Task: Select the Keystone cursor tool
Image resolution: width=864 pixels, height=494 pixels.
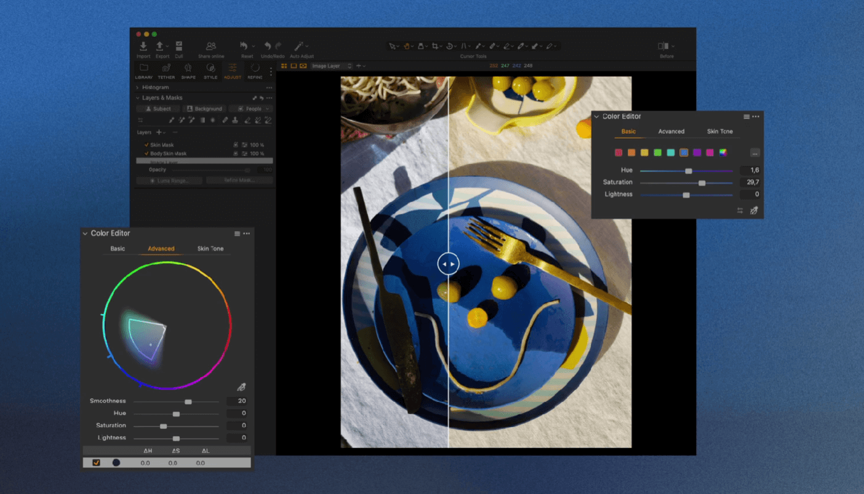Action: click(x=464, y=46)
